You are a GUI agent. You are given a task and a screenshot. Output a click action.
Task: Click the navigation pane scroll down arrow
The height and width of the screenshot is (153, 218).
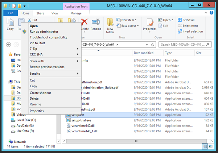pos(59,141)
